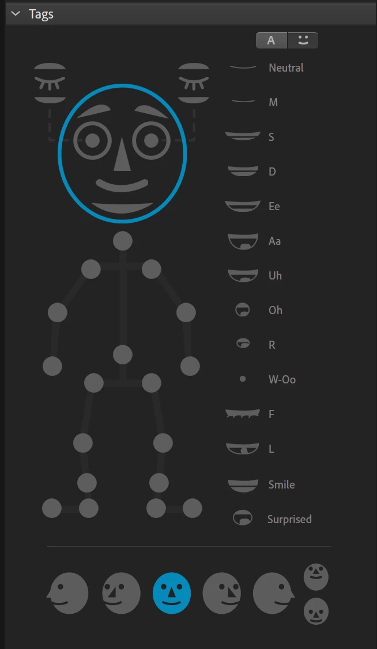
Task: Select the Smile mouth tag
Action: pos(261,484)
